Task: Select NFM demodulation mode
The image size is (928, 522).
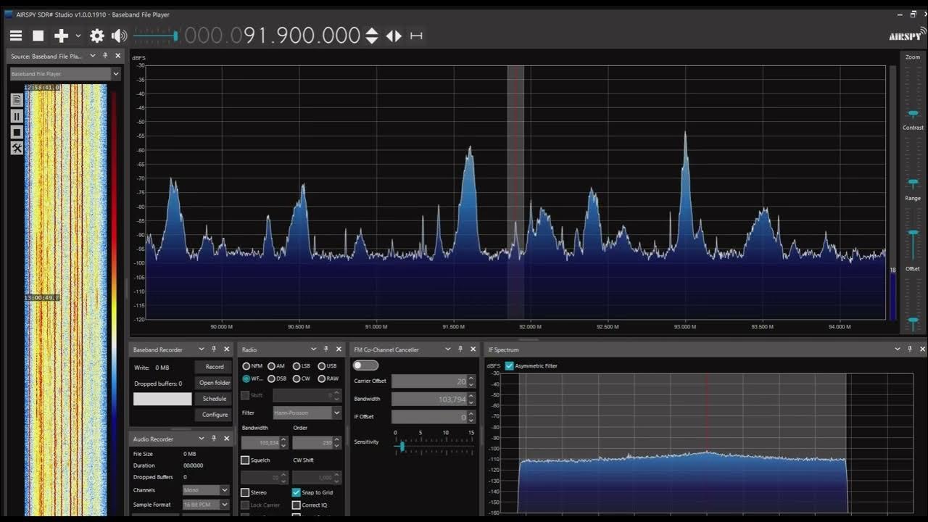Action: tap(252, 366)
